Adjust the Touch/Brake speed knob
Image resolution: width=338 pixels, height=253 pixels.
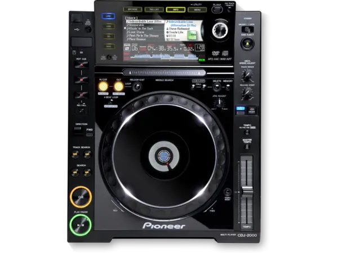pos(247,75)
